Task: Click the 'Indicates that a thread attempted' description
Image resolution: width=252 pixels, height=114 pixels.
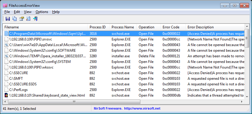Action: tap(216, 95)
